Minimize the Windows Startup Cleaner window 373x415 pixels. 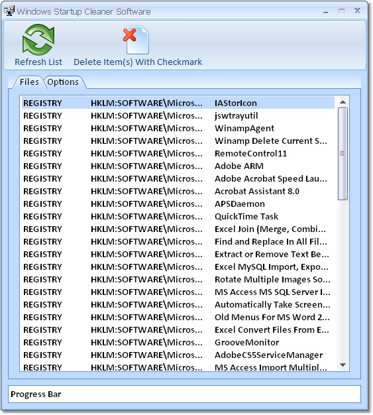pos(326,12)
